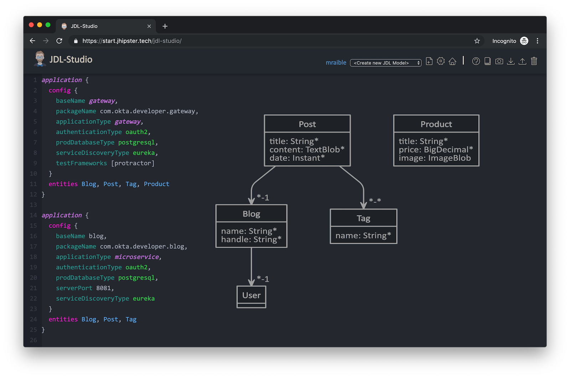The image size is (570, 378).
Task: Upload a JDL file
Action: (x=522, y=61)
